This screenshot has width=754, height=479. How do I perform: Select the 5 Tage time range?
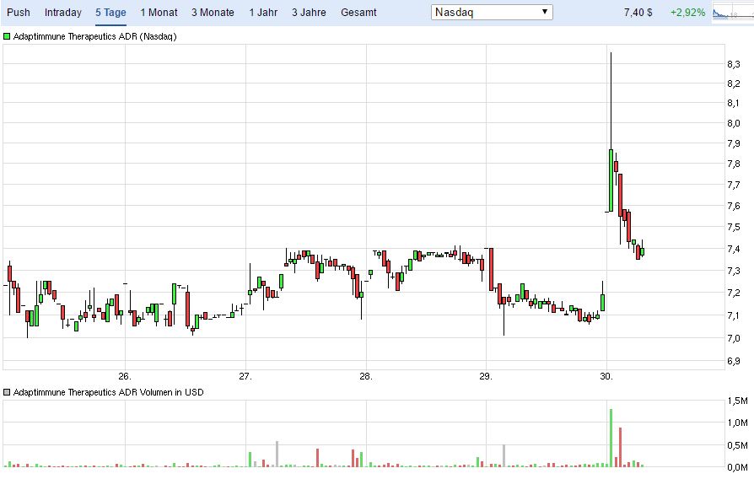click(110, 13)
